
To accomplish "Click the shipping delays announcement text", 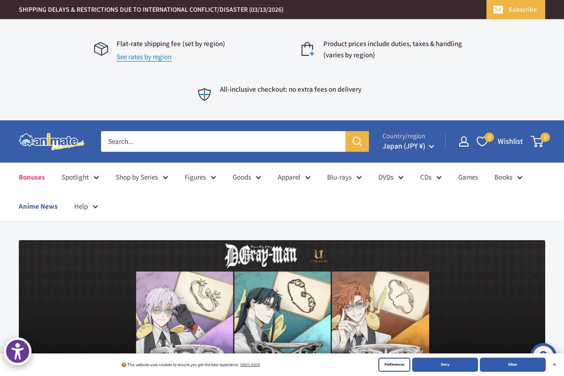I will click(x=151, y=10).
